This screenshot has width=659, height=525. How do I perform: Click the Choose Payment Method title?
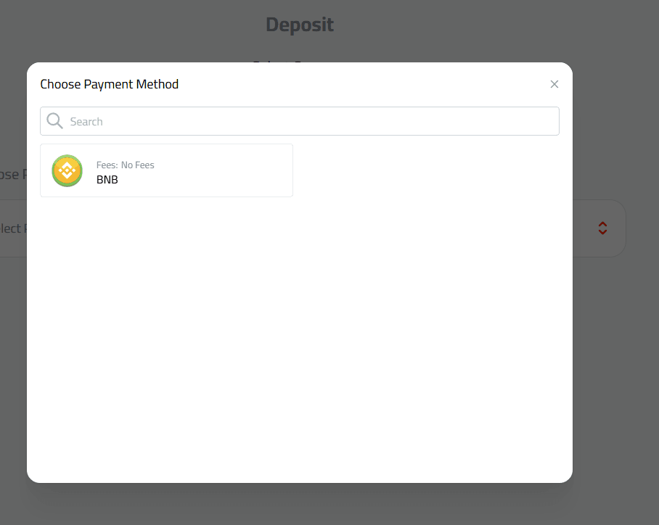[x=109, y=84]
